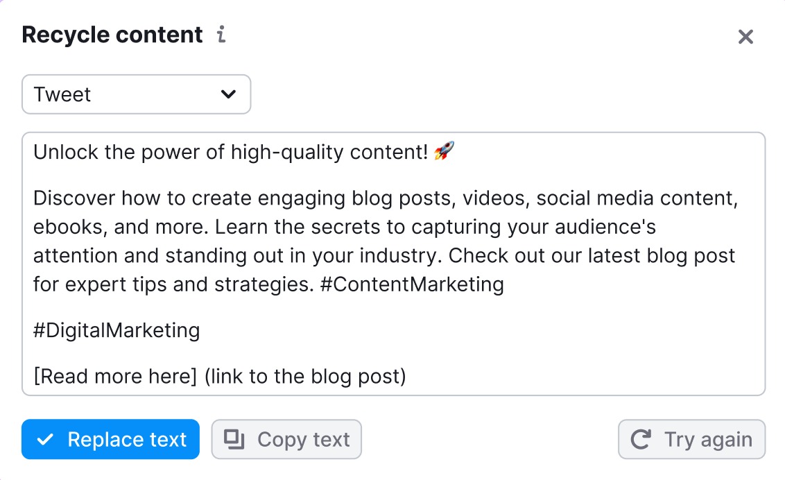
Task: Click the [Read more here] text
Action: click(x=116, y=376)
